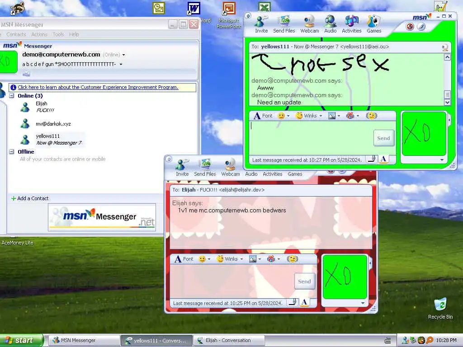
Task: Click Elijah - Conversation taskbar button
Action: (228, 341)
